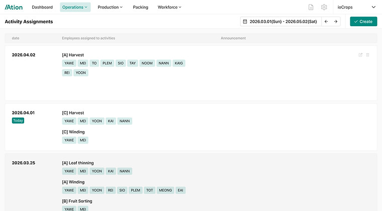Open the Packing page
Image resolution: width=382 pixels, height=211 pixels.
point(141,8)
